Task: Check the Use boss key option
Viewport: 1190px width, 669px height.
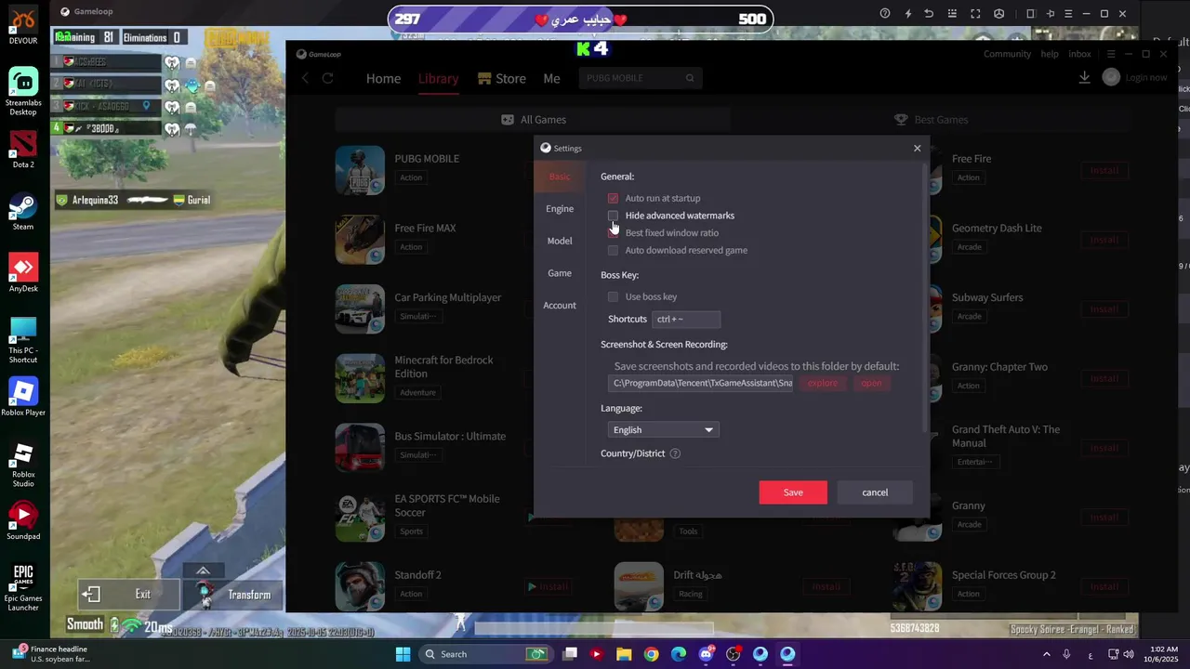Action: 613,297
